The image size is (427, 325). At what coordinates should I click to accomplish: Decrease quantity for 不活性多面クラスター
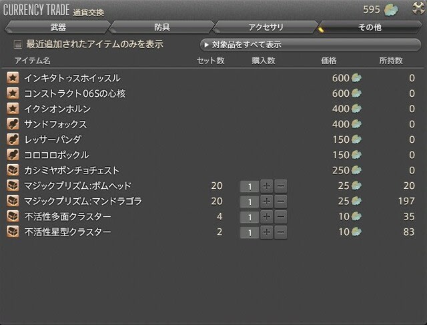[x=281, y=217]
